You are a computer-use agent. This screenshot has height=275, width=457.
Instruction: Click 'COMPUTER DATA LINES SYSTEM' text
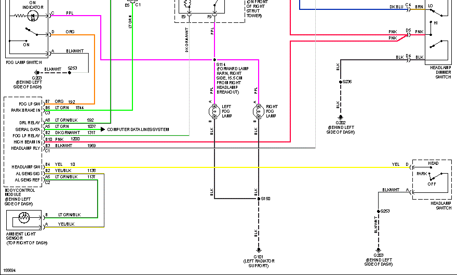coord(138,129)
